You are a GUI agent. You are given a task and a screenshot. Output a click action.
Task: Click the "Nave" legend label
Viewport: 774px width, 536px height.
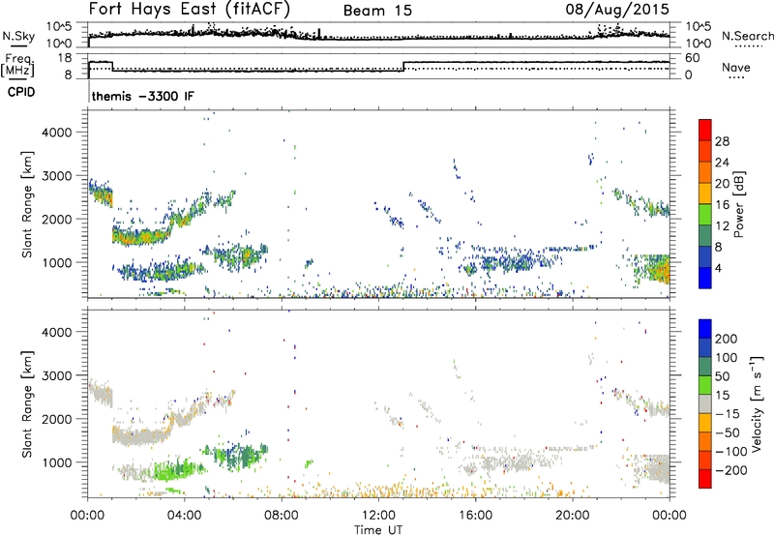click(736, 67)
